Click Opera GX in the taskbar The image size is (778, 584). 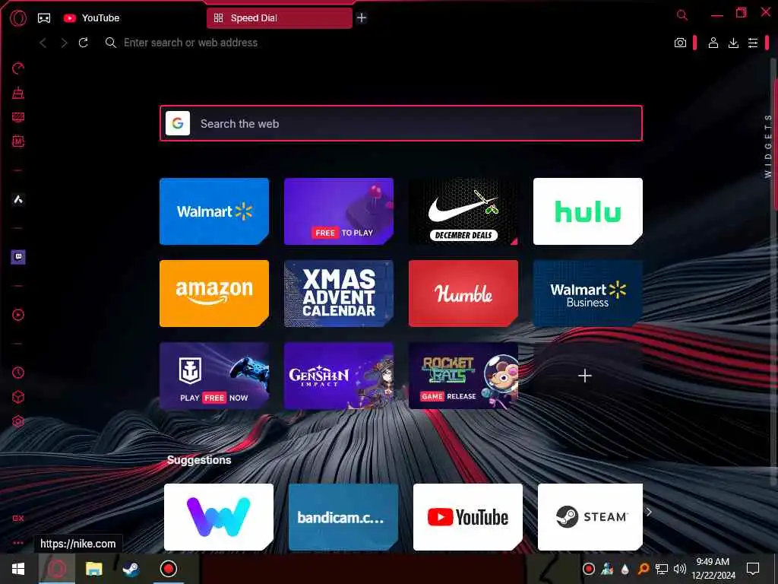click(57, 569)
